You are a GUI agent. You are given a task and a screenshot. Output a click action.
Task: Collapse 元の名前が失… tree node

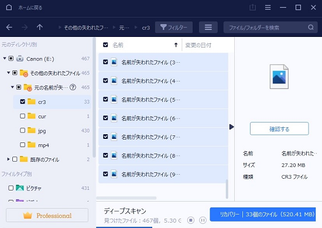(x=12, y=87)
